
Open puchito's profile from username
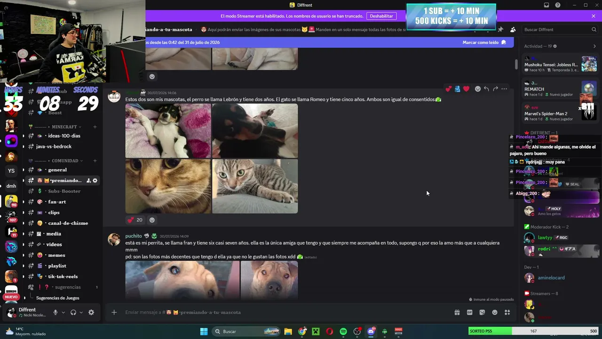tap(134, 236)
